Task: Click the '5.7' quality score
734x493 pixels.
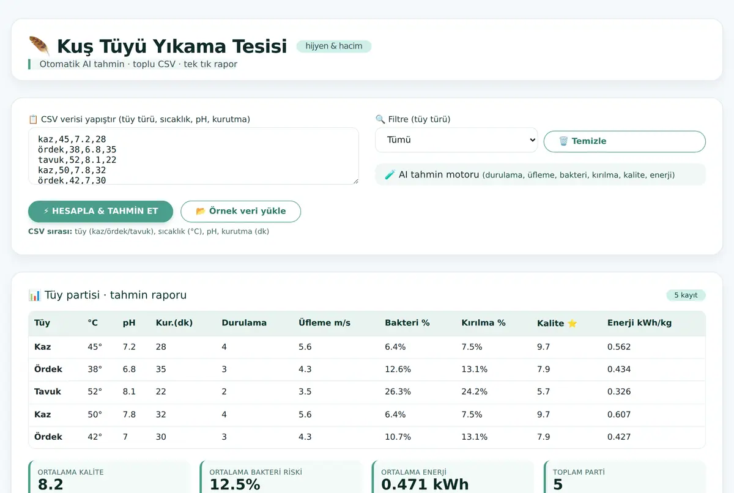Action: tap(543, 391)
